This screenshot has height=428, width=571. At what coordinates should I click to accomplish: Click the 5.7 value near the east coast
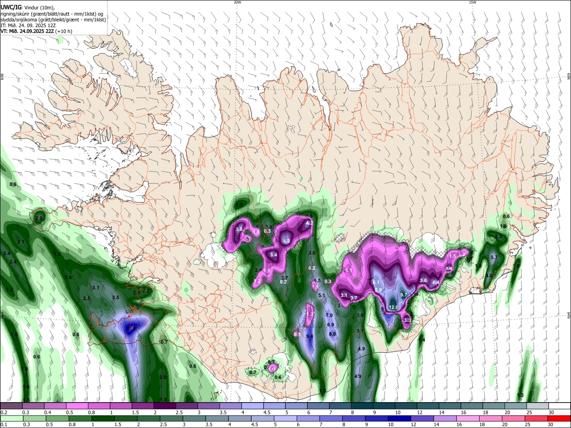click(x=494, y=258)
